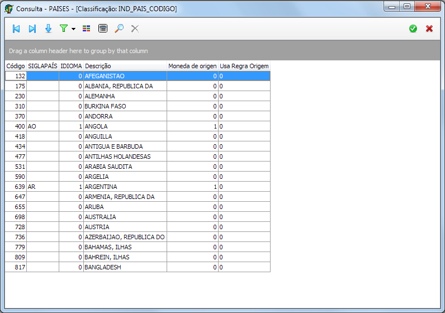This screenshot has height=313, width=445.
Task: Jump to the last record
Action: tap(32, 29)
